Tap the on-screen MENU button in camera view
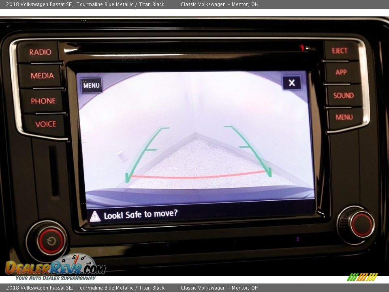Screen dimensions: 389x292 point(91,86)
